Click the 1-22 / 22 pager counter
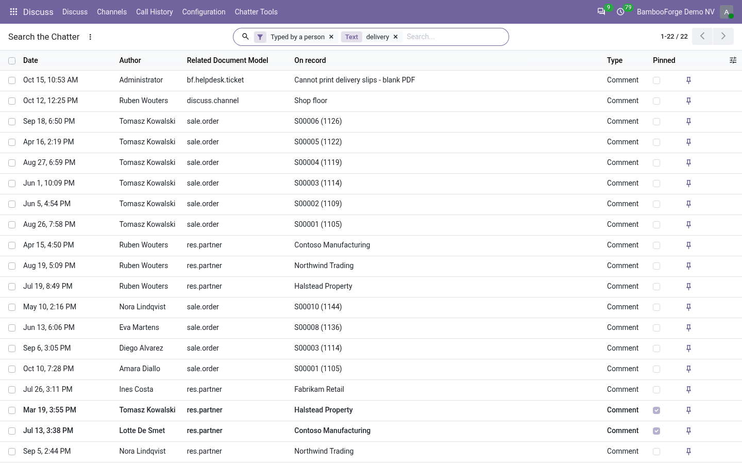 pos(674,37)
